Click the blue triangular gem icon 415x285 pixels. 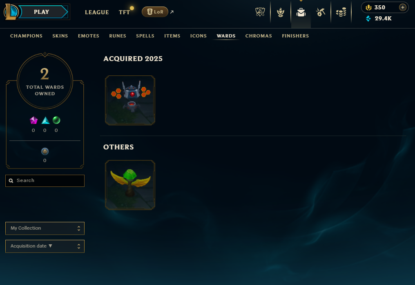(x=45, y=121)
